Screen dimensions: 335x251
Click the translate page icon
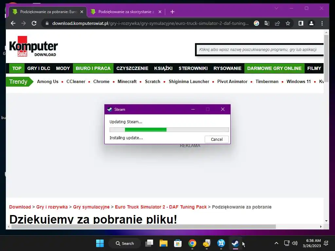pyautogui.click(x=267, y=23)
